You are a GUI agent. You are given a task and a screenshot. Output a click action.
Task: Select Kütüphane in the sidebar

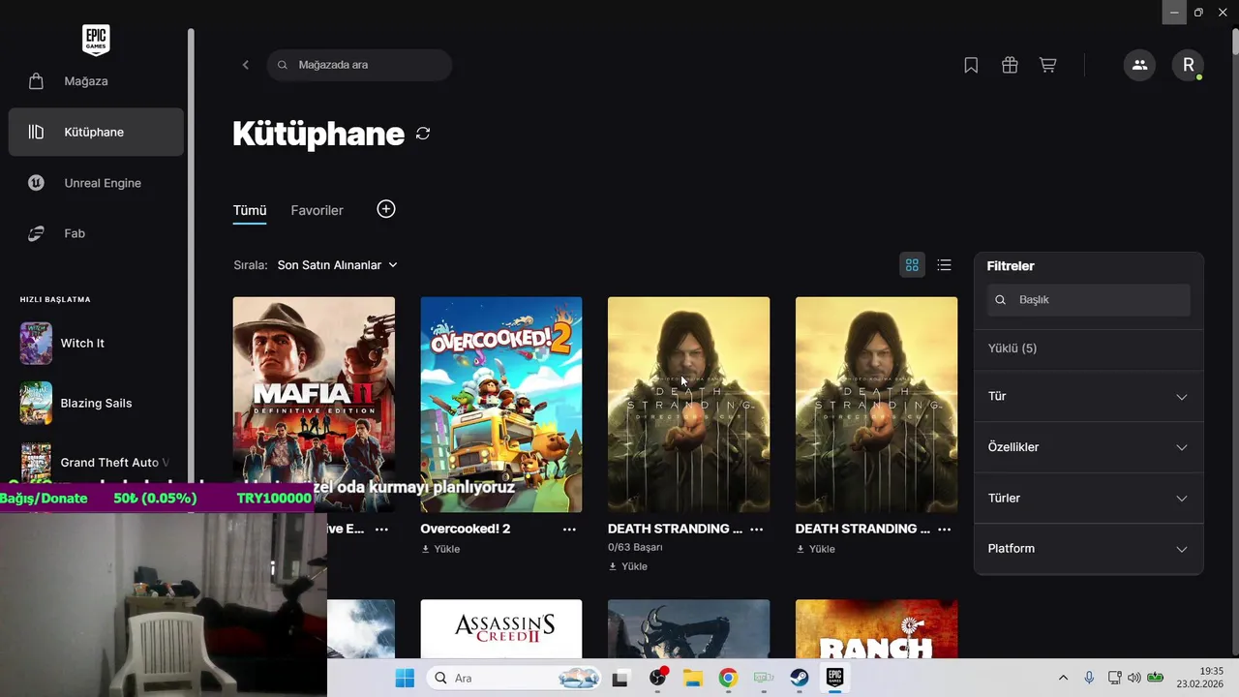(96, 132)
